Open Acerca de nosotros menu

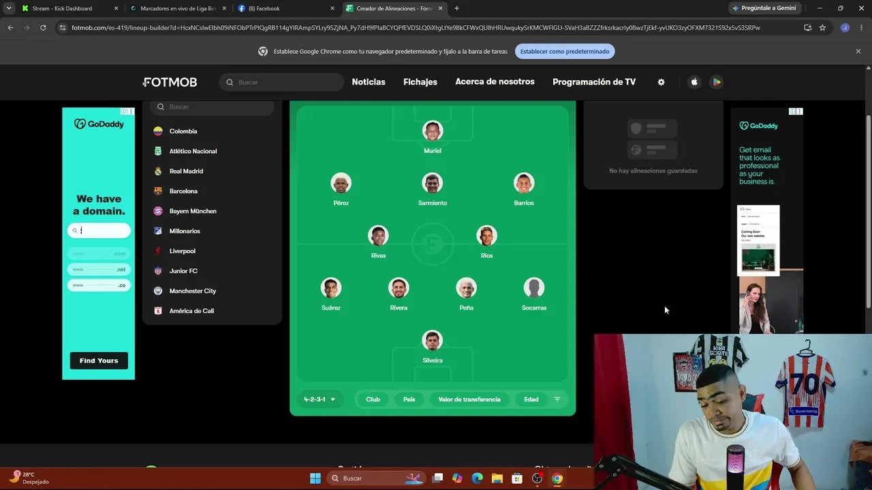click(x=495, y=82)
